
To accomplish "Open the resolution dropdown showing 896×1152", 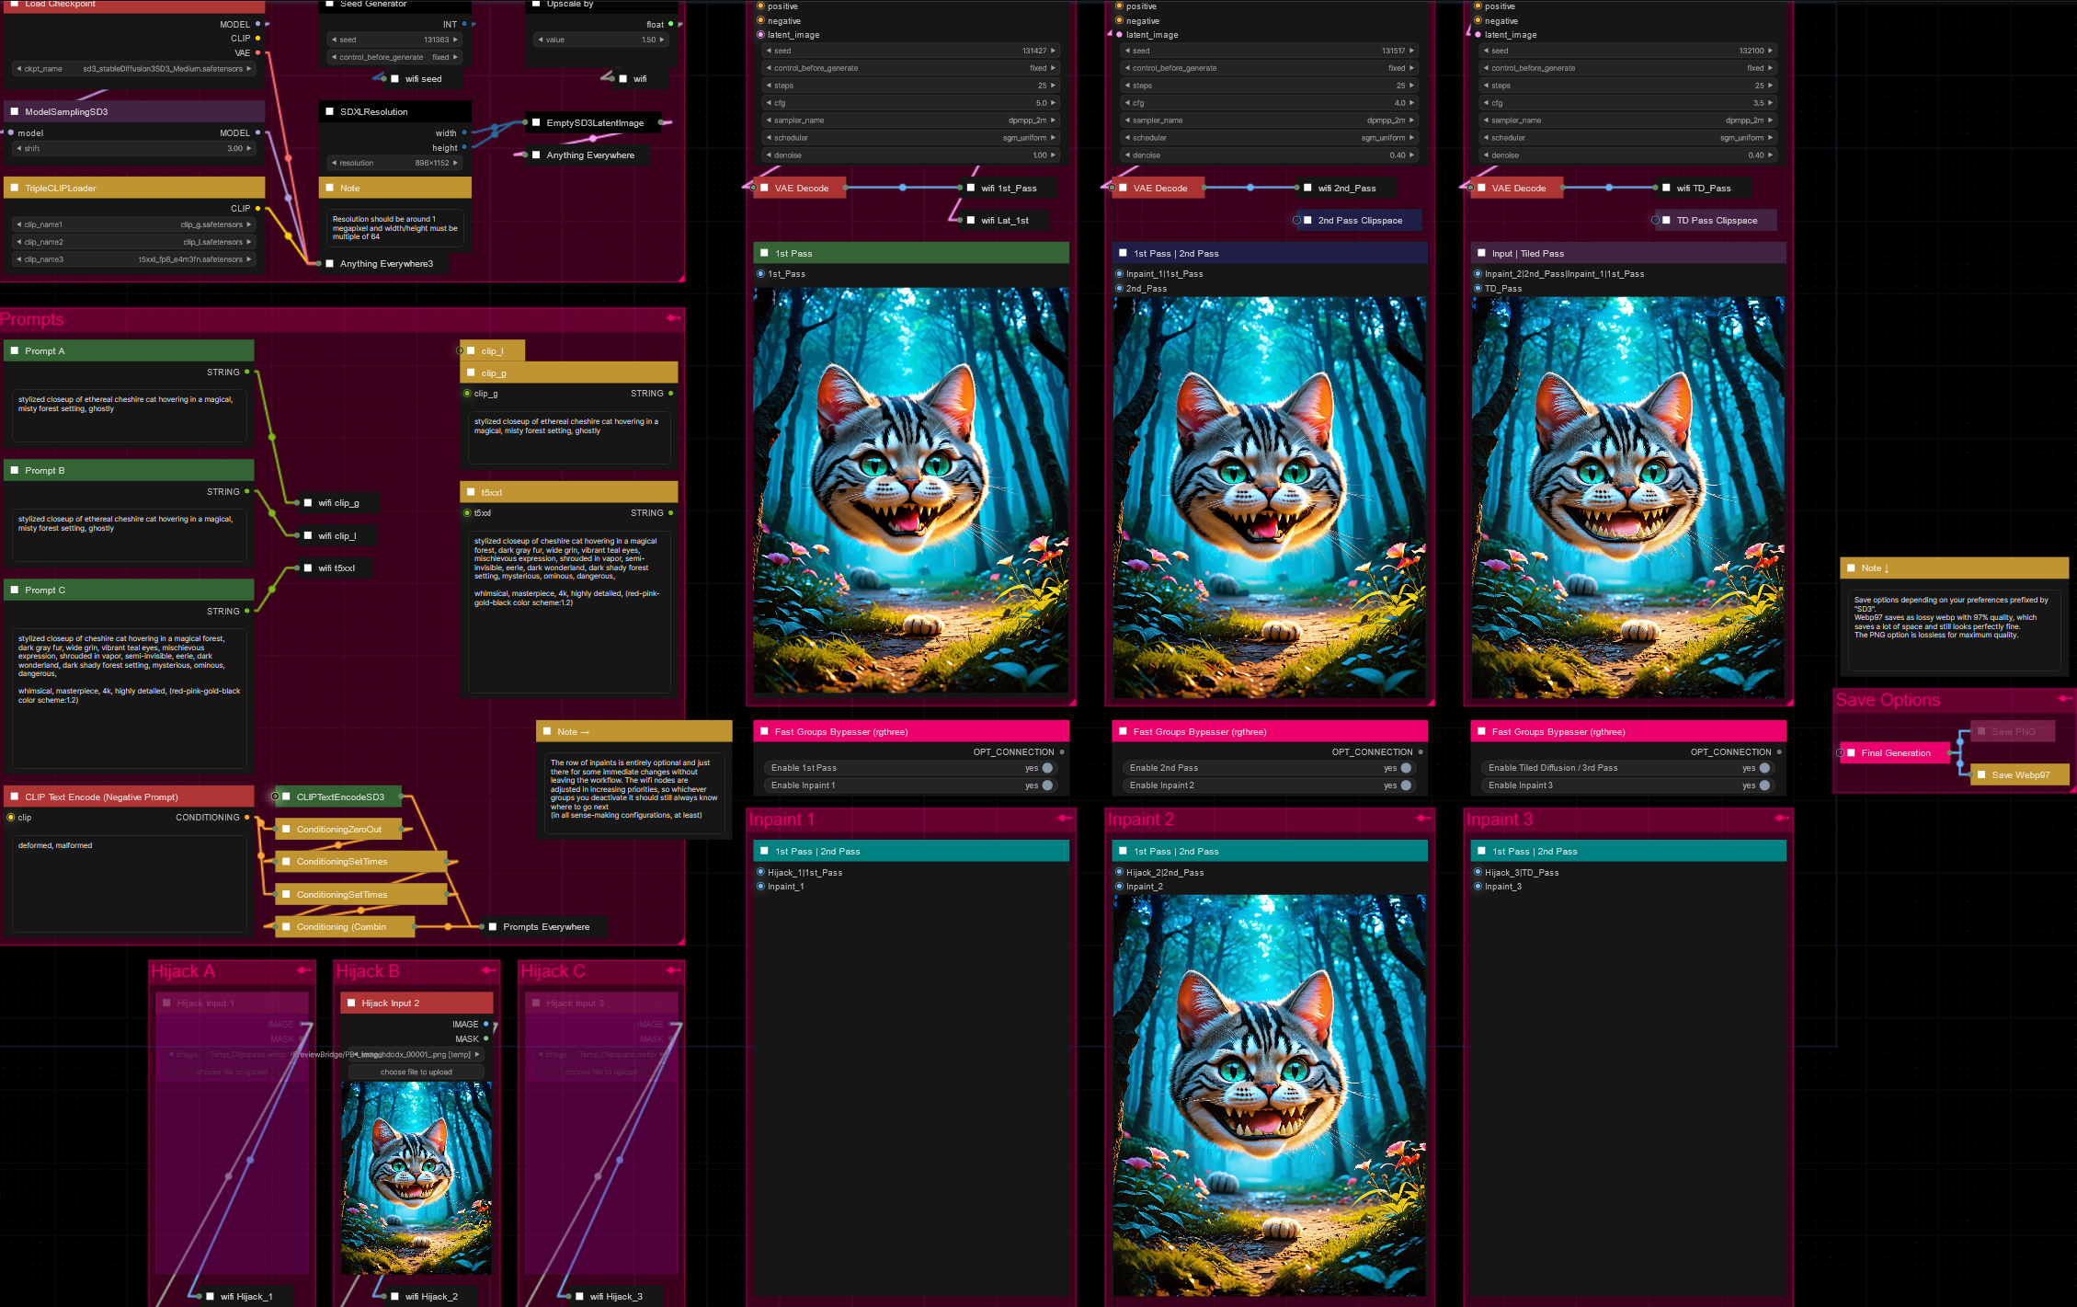I will pyautogui.click(x=394, y=163).
